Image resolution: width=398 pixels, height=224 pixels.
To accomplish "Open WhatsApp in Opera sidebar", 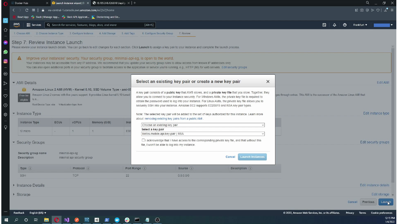I will click(x=5, y=52).
